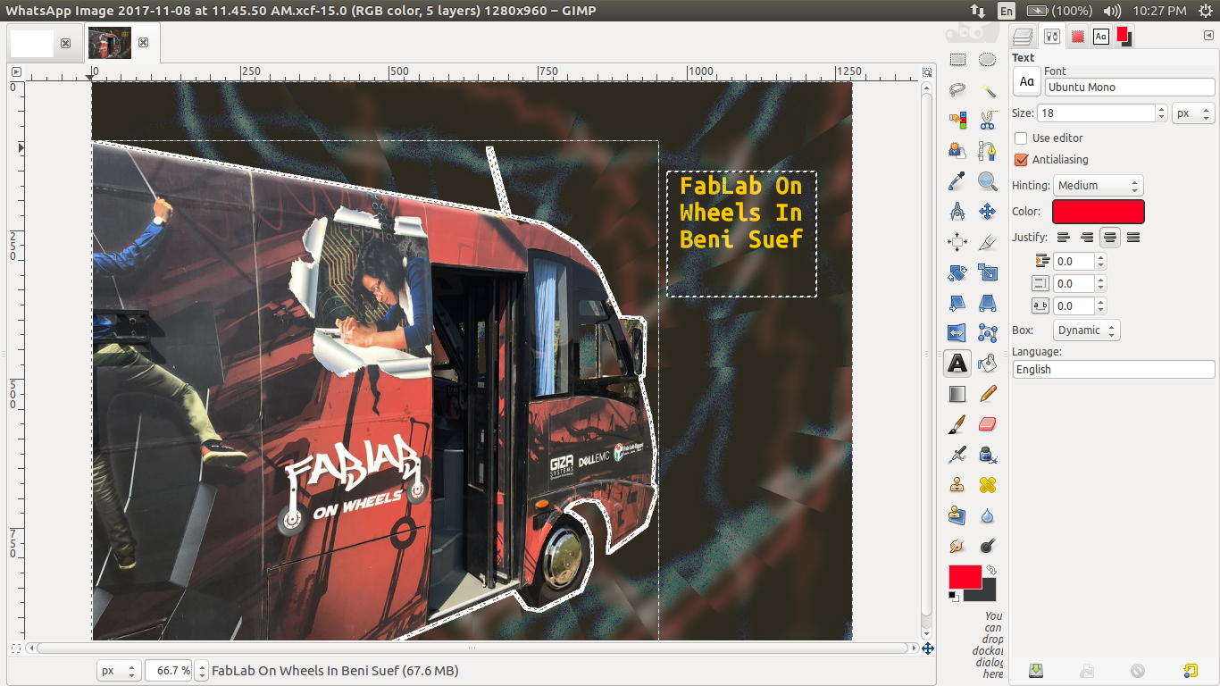Open the status bar px unit dropdown
Image resolution: width=1220 pixels, height=686 pixels.
[x=119, y=671]
